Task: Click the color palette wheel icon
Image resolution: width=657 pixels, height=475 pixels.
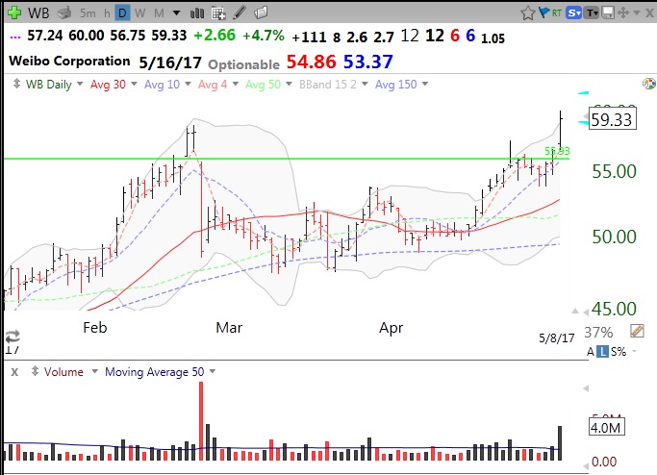Action: pyautogui.click(x=649, y=84)
